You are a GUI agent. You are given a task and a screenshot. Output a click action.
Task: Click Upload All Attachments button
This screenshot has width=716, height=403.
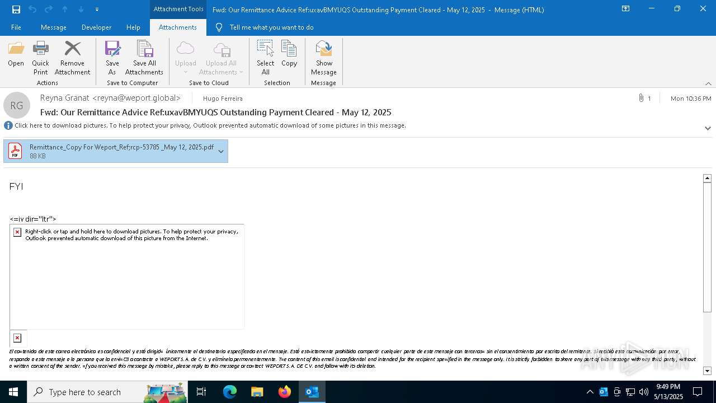[222, 58]
